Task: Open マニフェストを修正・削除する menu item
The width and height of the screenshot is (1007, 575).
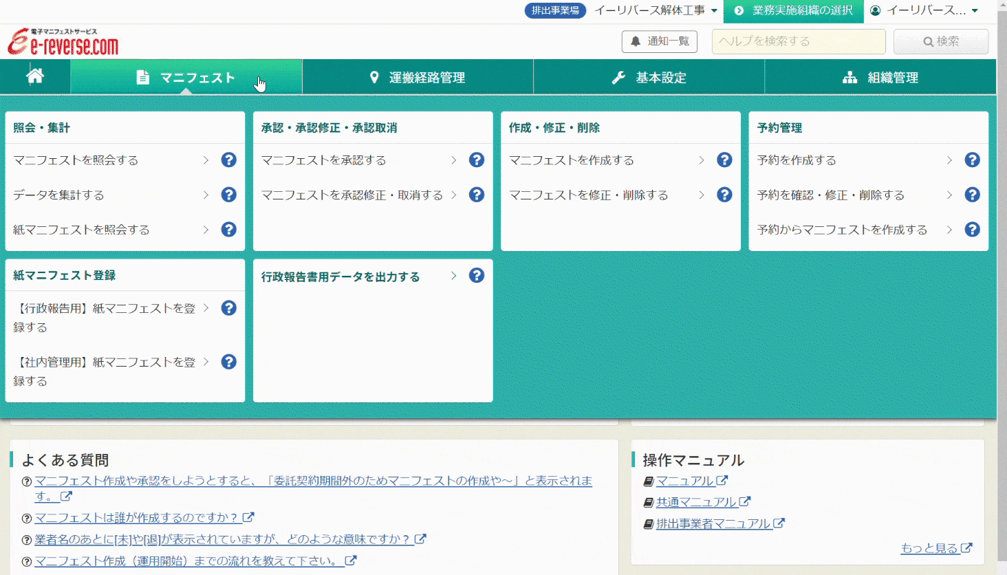Action: click(589, 195)
